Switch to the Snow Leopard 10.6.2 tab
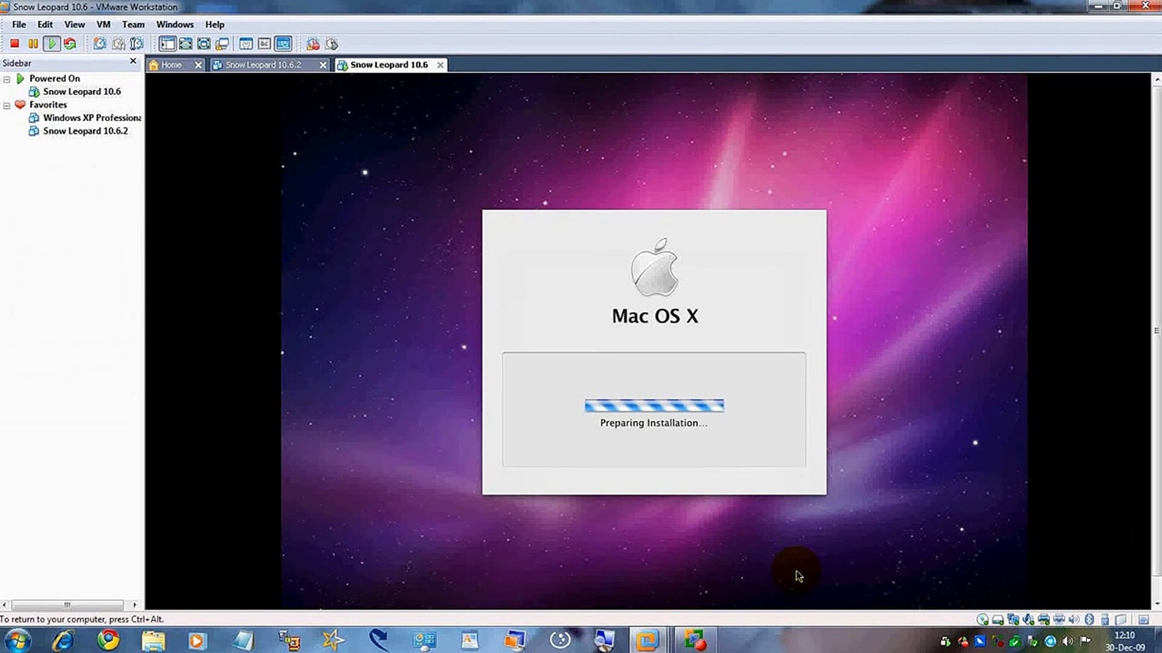 pyautogui.click(x=263, y=65)
